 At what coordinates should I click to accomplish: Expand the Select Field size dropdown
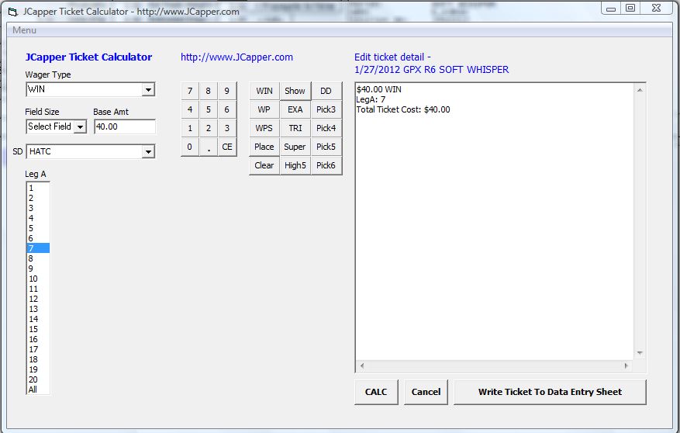click(80, 126)
